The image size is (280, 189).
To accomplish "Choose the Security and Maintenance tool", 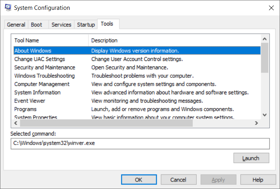I will [137, 67].
